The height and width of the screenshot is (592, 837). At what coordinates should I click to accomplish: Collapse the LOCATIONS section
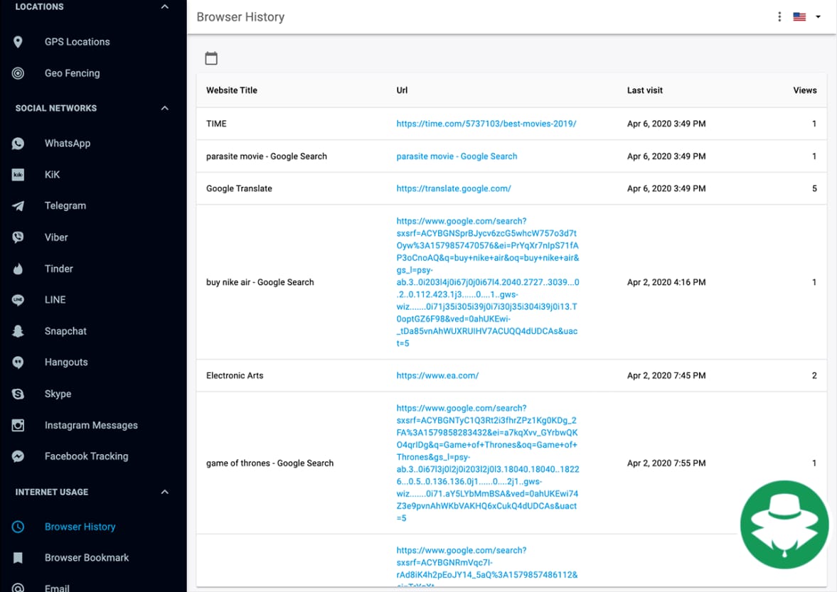point(164,6)
